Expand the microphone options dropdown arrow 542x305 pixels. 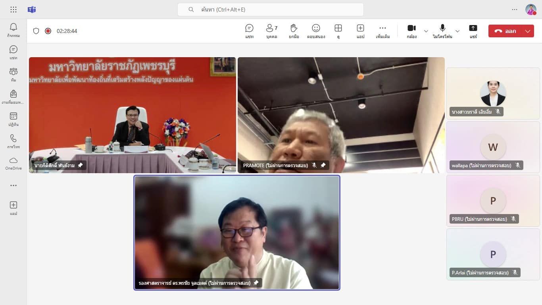tap(457, 31)
